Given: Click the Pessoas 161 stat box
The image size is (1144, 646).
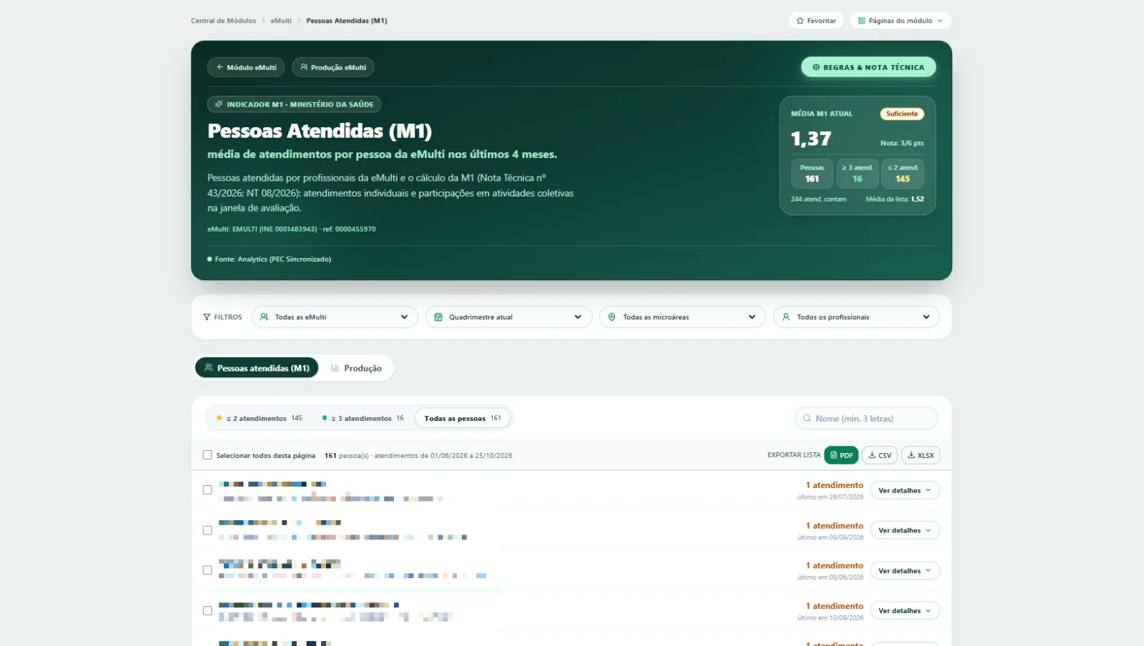Looking at the screenshot, I should [x=812, y=174].
